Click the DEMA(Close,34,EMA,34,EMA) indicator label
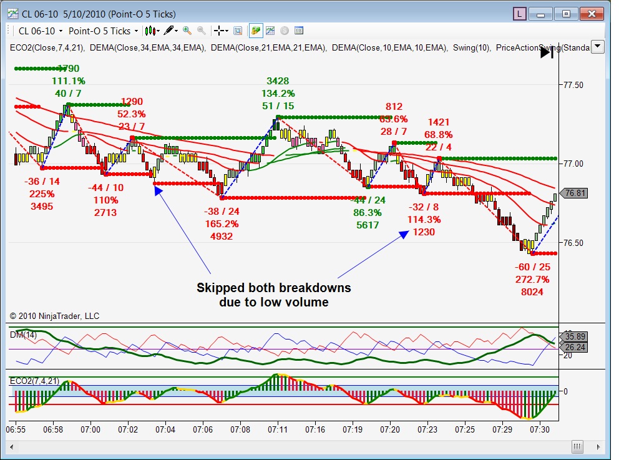Image resolution: width=629 pixels, height=460 pixels. coord(148,48)
